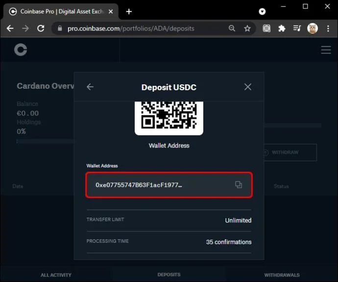The width and height of the screenshot is (338, 282).
Task: Close the Coinbase Pro tab
Action: [111, 11]
